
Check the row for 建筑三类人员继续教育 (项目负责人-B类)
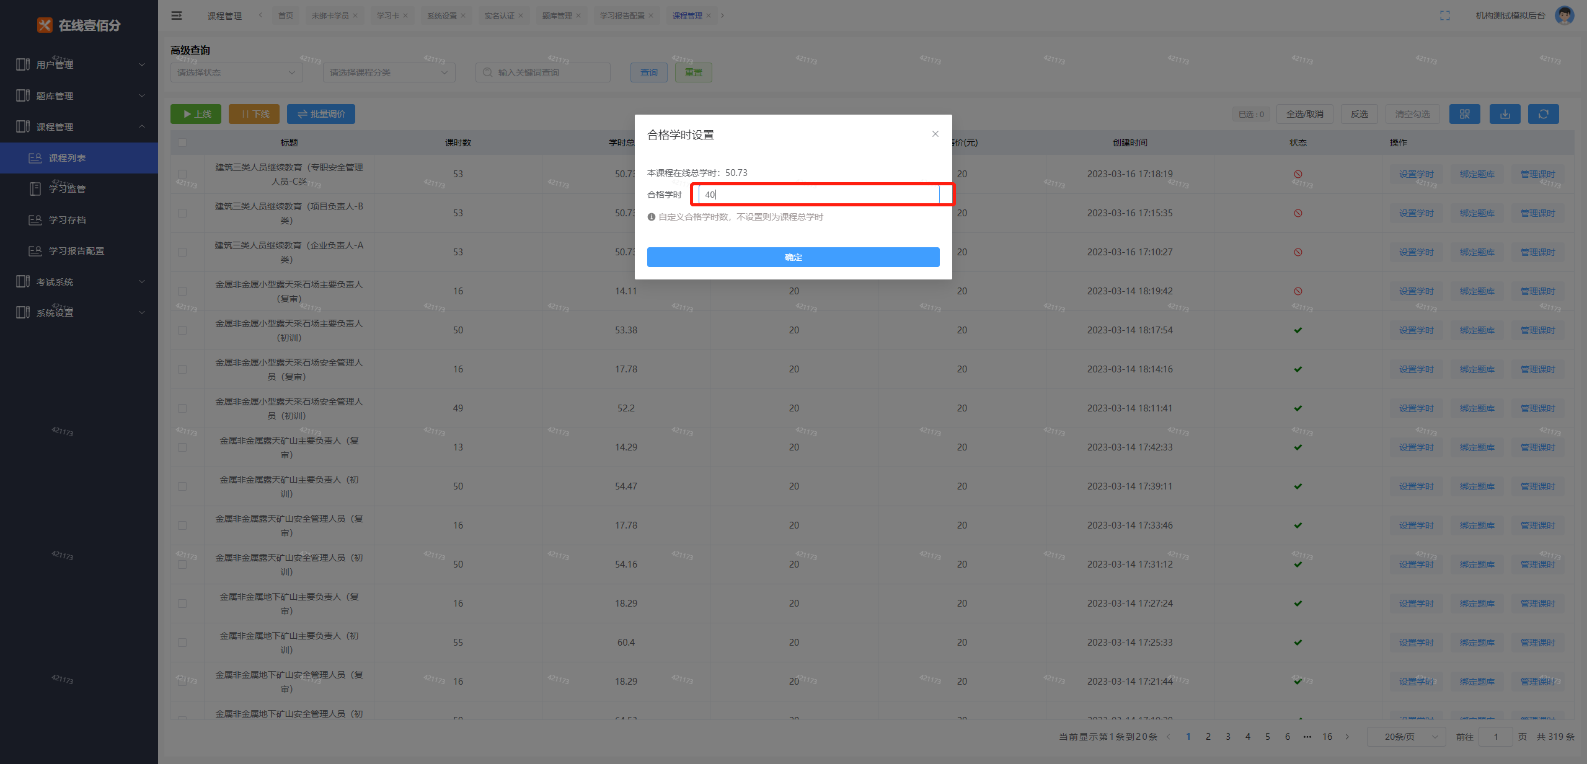[x=182, y=213]
